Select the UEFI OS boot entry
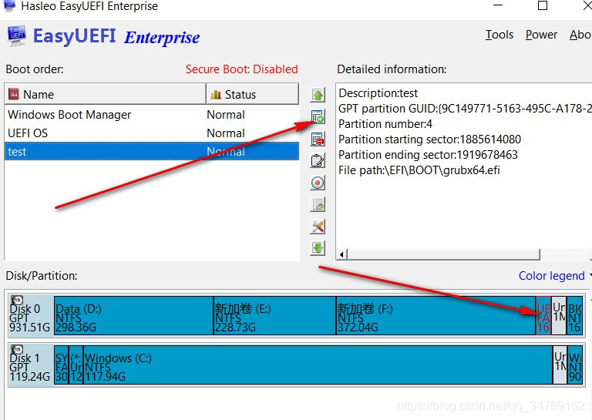Viewport: 592px width, 420px height. [152, 133]
